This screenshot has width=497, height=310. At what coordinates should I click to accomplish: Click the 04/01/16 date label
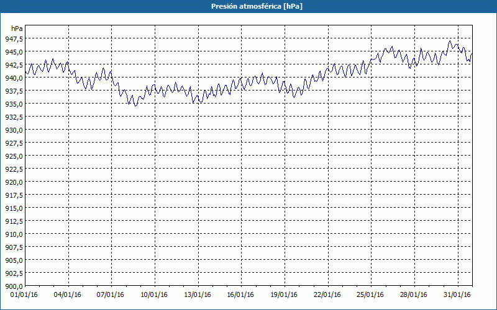point(68,295)
